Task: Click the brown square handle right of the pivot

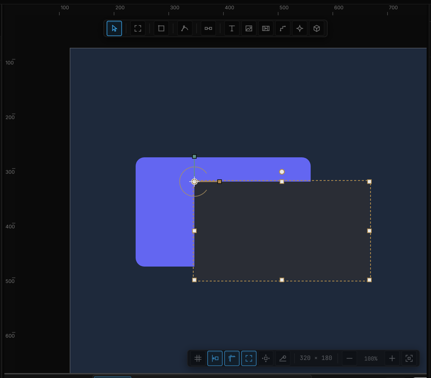Action: 220,182
